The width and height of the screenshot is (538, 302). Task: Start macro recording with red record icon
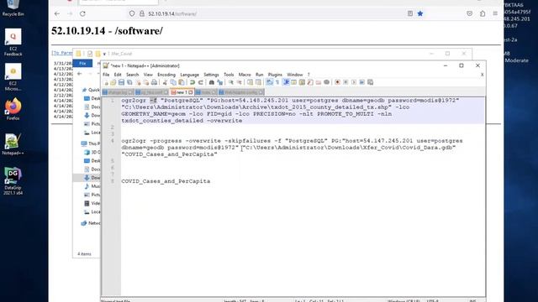click(x=338, y=82)
